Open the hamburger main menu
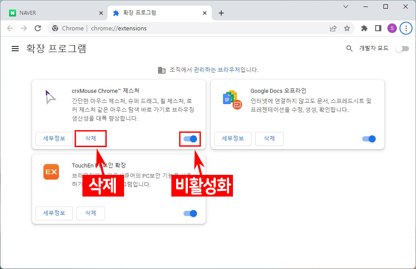This screenshot has width=416, height=269. (x=15, y=49)
